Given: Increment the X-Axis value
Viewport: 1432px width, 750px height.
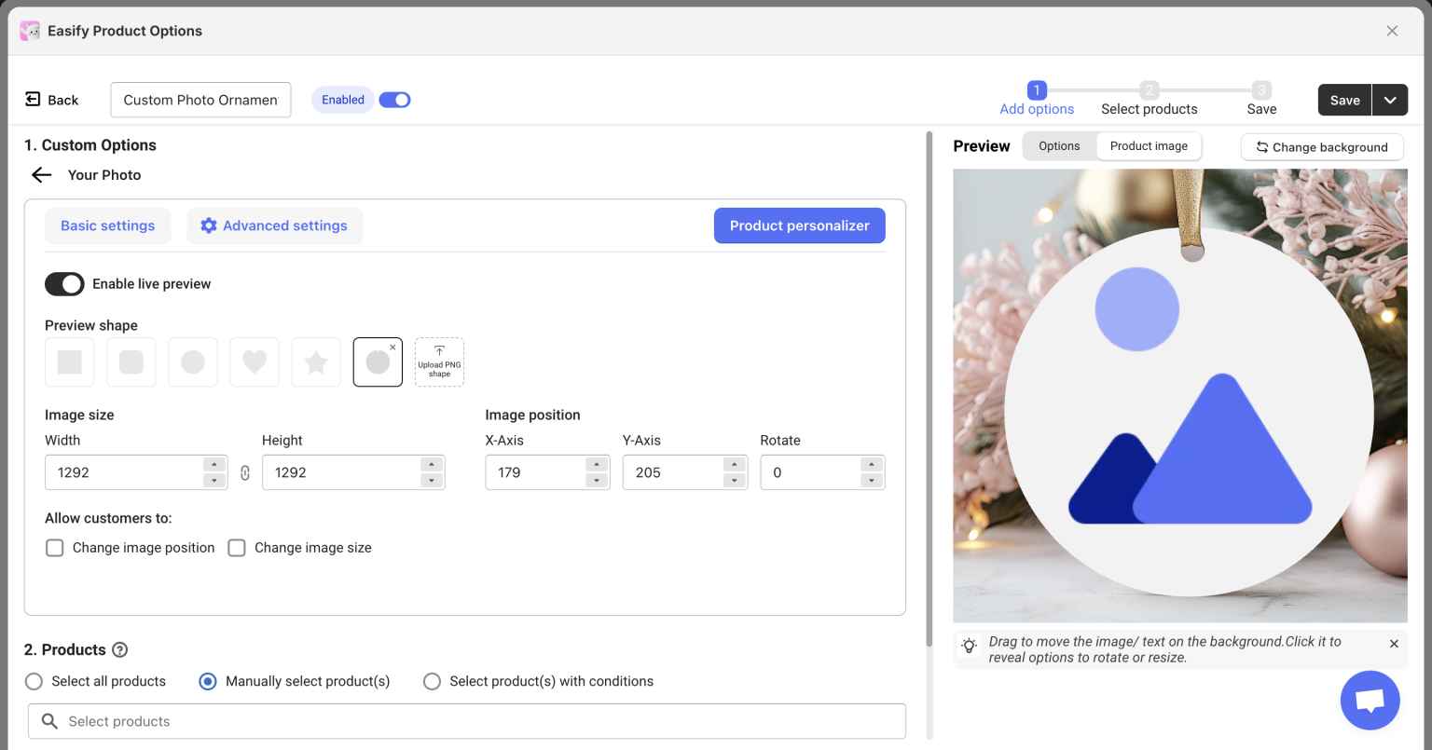Looking at the screenshot, I should pyautogui.click(x=597, y=464).
